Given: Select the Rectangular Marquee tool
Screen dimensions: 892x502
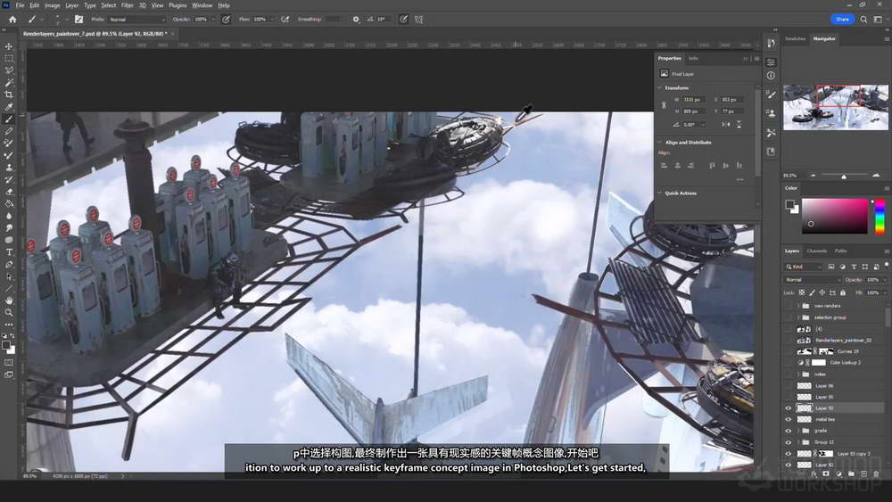Looking at the screenshot, I should point(9,58).
